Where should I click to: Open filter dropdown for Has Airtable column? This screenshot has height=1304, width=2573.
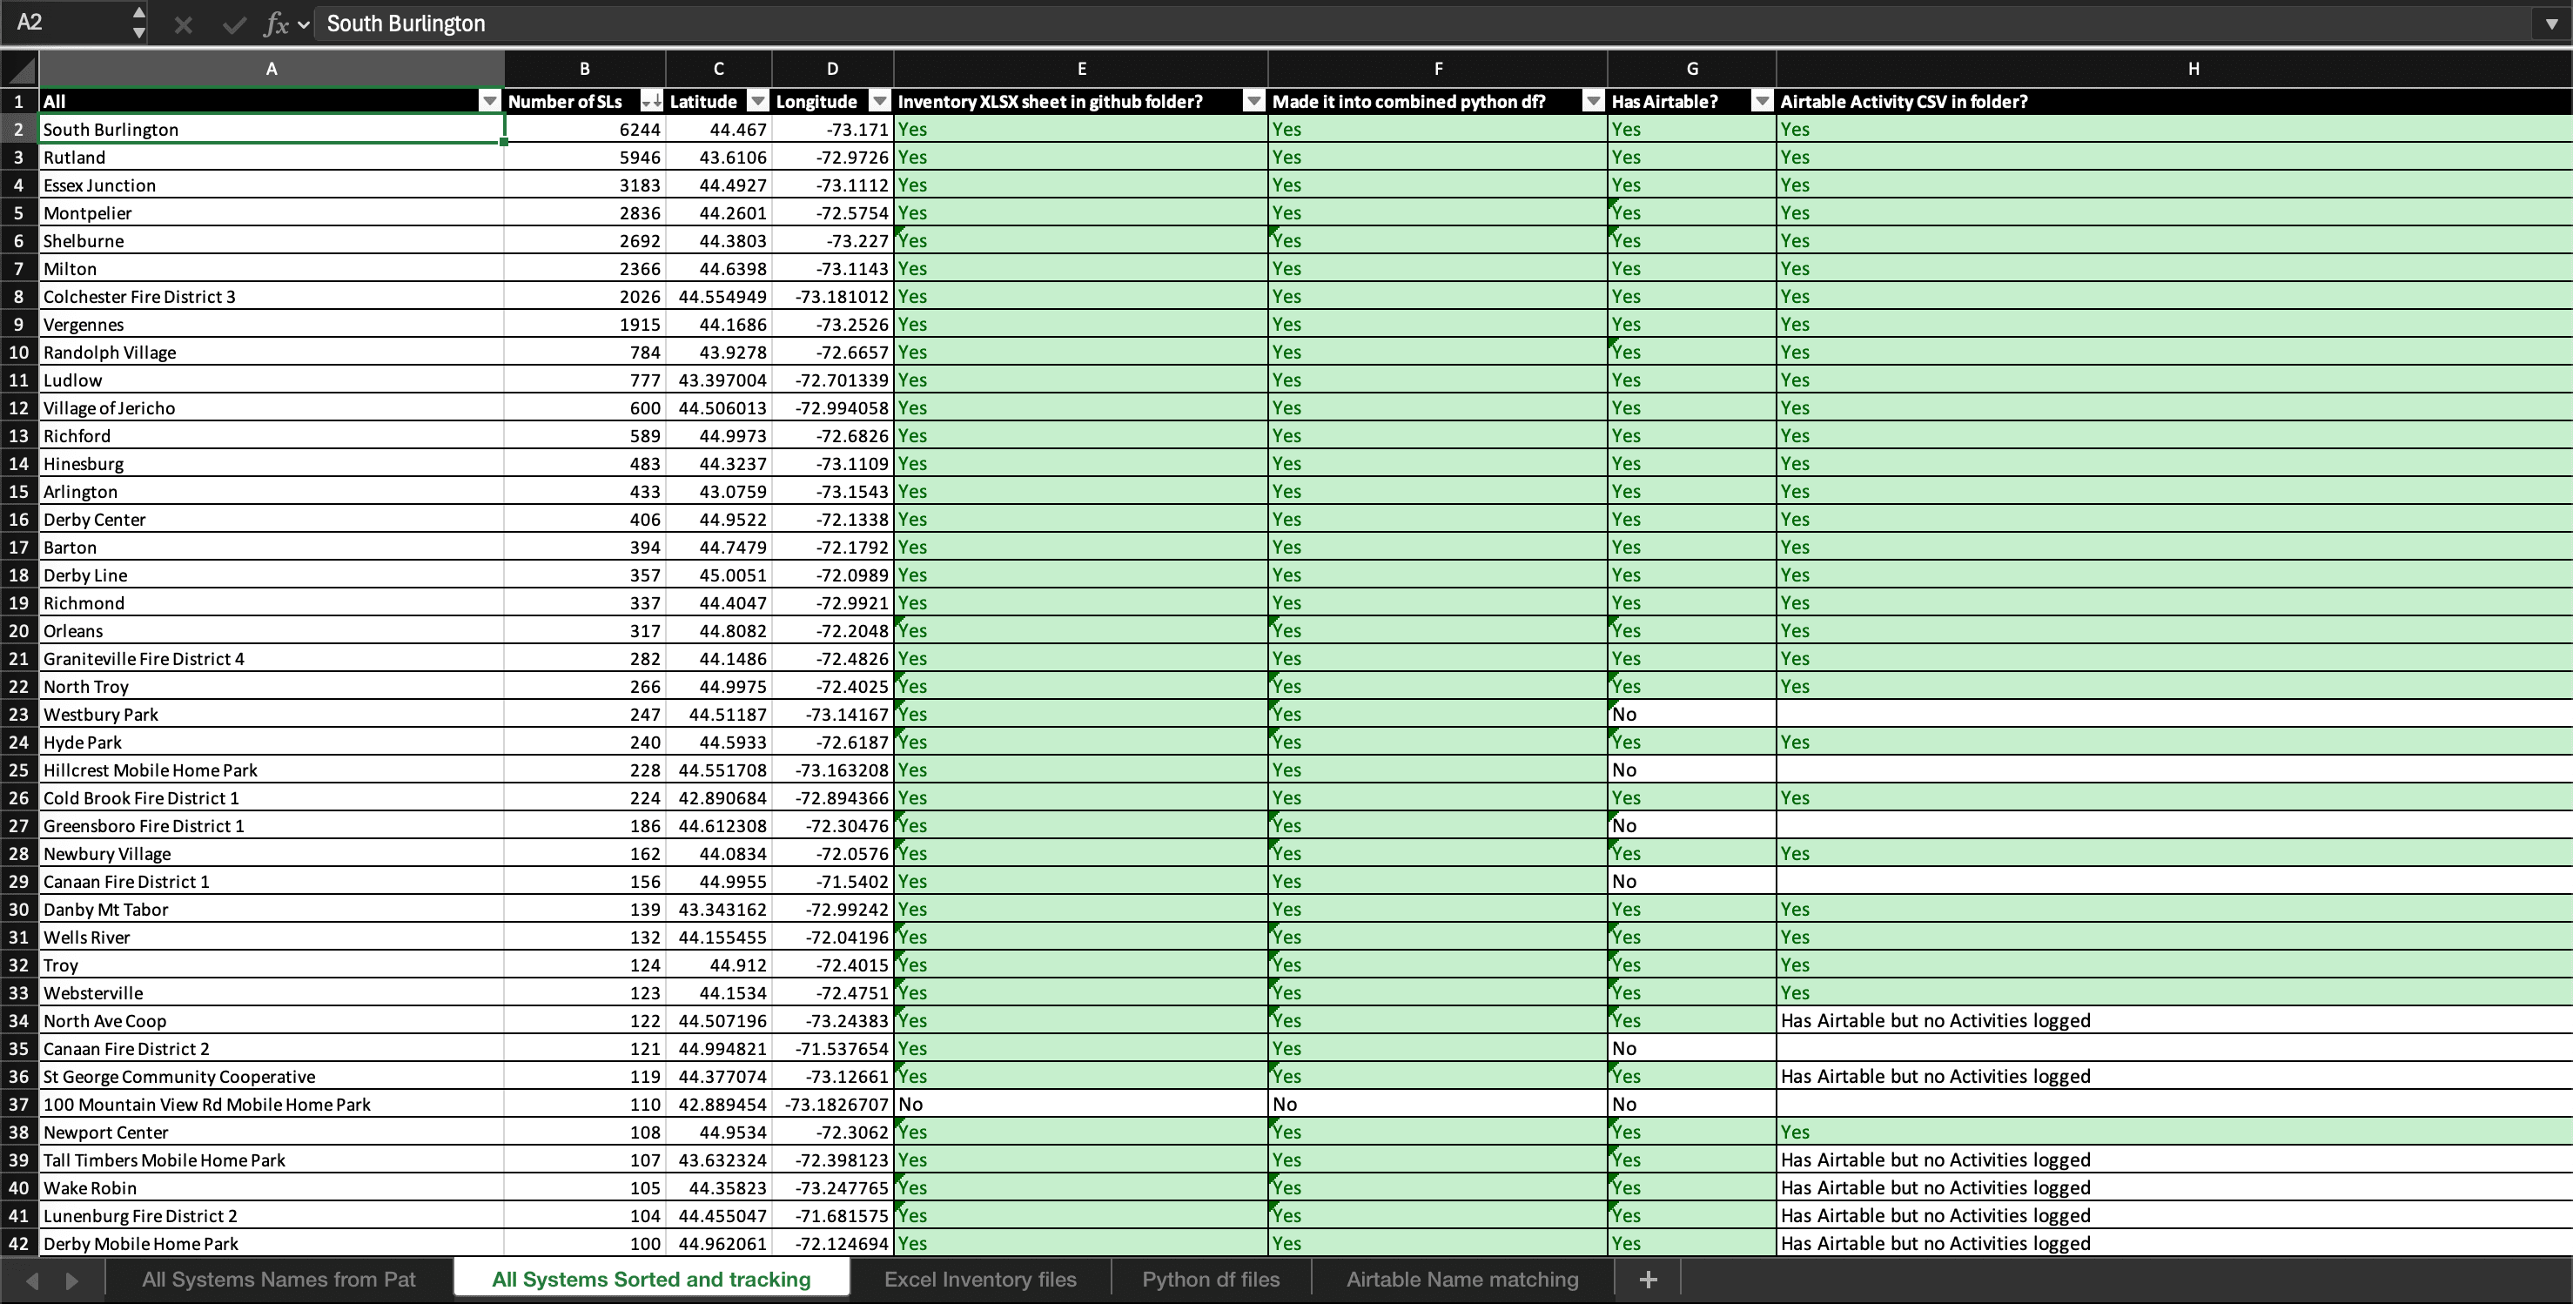[1763, 101]
